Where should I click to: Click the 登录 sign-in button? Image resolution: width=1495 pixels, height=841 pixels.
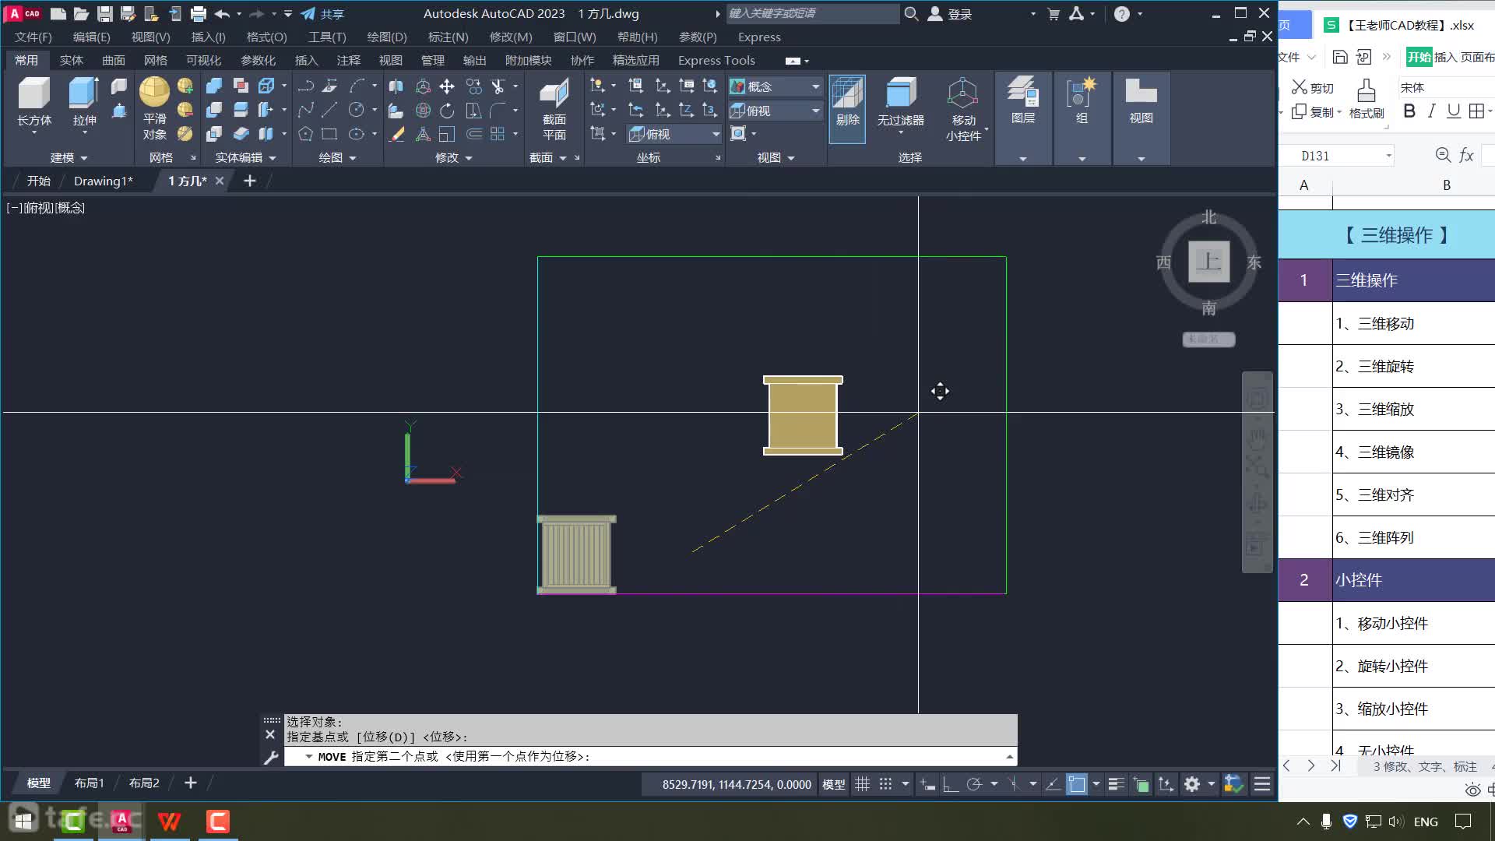click(x=950, y=14)
